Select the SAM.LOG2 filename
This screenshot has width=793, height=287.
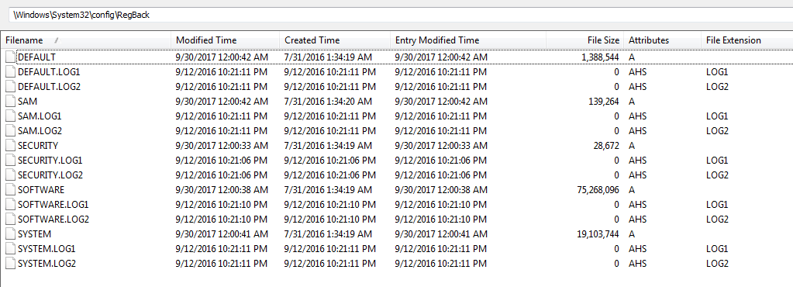(x=40, y=130)
